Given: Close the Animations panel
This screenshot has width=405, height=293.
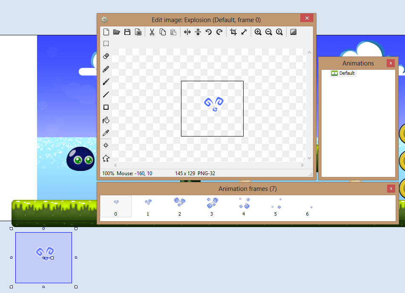Looking at the screenshot, I should (391, 63).
